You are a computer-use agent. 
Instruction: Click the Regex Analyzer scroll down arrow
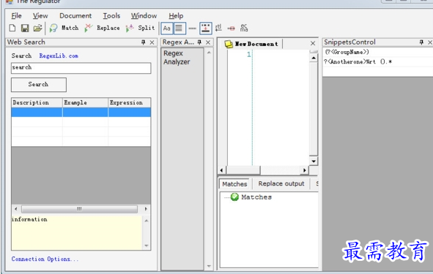(x=209, y=266)
